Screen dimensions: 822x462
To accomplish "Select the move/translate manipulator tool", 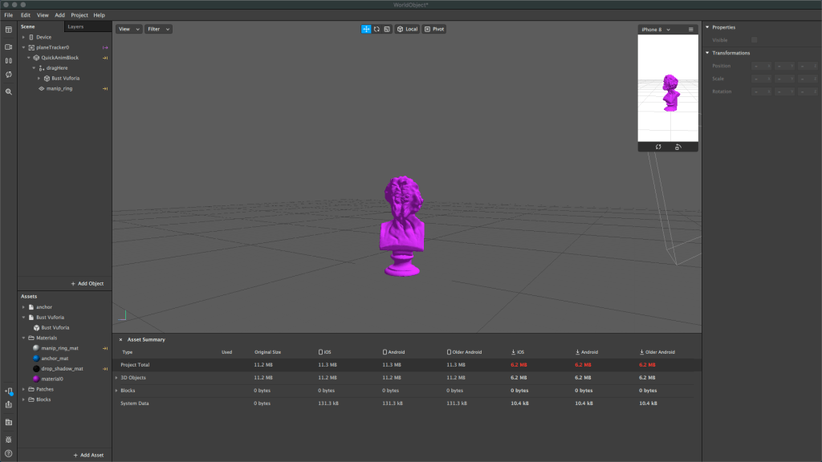I will pyautogui.click(x=366, y=29).
